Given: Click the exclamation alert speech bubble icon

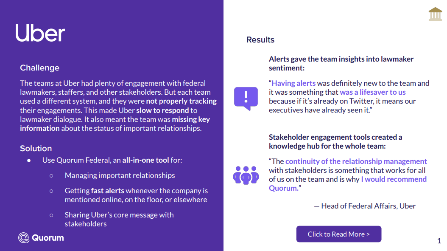Looking at the screenshot, I should [246, 98].
